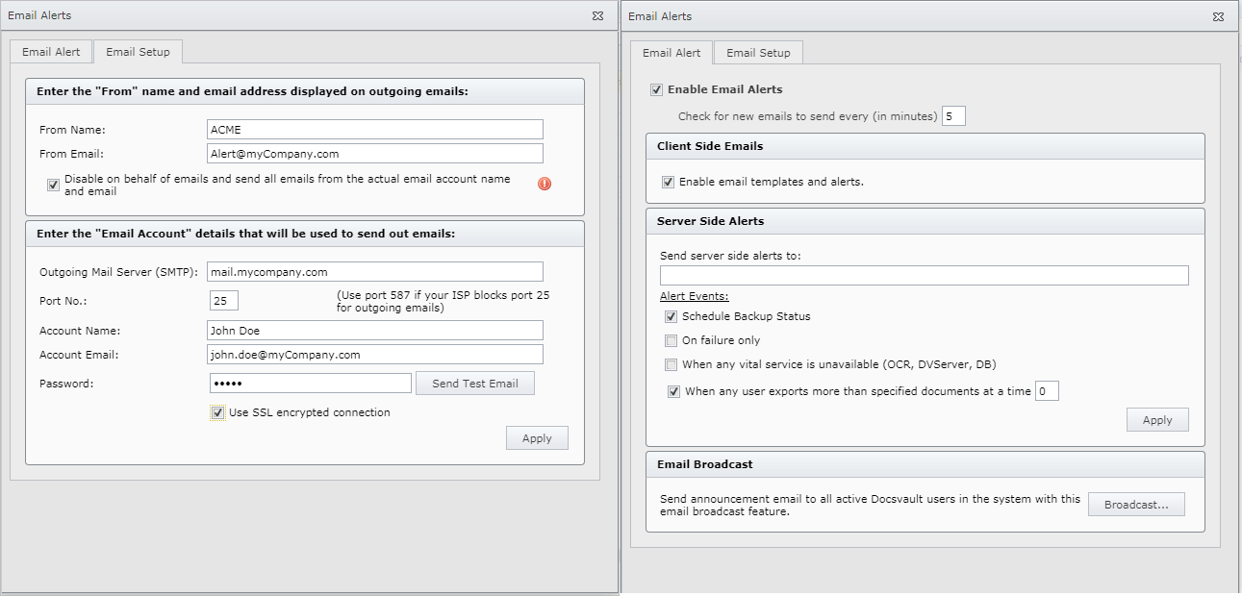Click the Port No. field showing 25
Image resolution: width=1242 pixels, height=596 pixels.
(x=223, y=300)
